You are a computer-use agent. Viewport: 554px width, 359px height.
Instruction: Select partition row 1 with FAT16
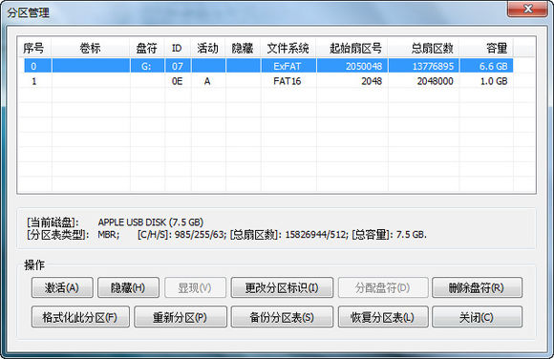268,81
